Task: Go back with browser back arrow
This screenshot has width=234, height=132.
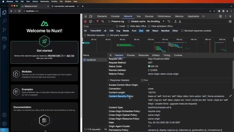Action: click(11, 11)
